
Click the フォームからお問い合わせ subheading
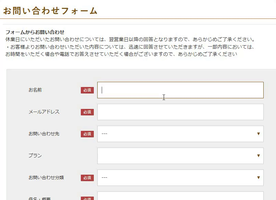click(x=35, y=32)
